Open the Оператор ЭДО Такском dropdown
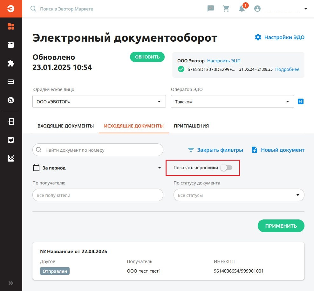This screenshot has width=314, height=291. [233, 101]
